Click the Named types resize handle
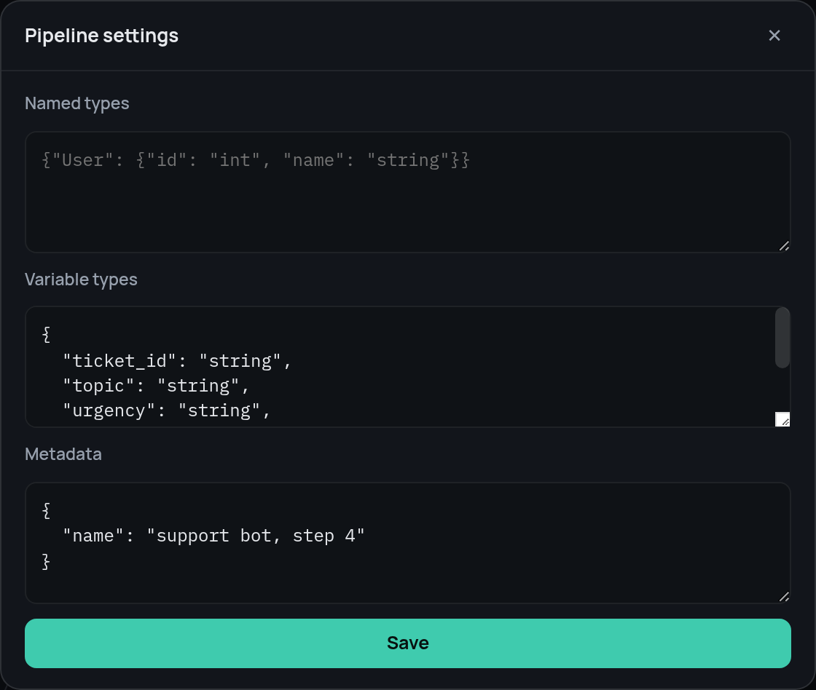The image size is (816, 690). pos(784,246)
